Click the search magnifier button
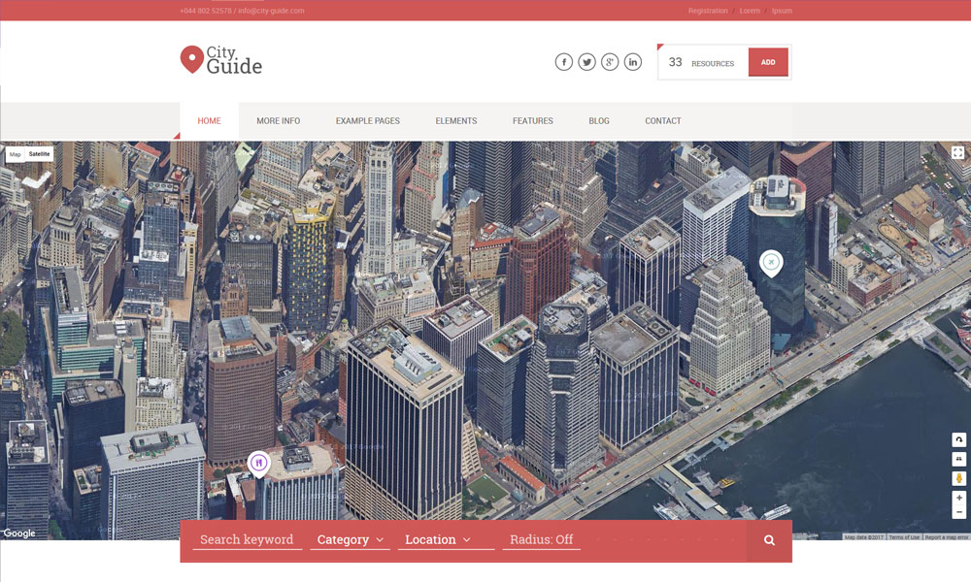This screenshot has height=582, width=971. pyautogui.click(x=769, y=540)
